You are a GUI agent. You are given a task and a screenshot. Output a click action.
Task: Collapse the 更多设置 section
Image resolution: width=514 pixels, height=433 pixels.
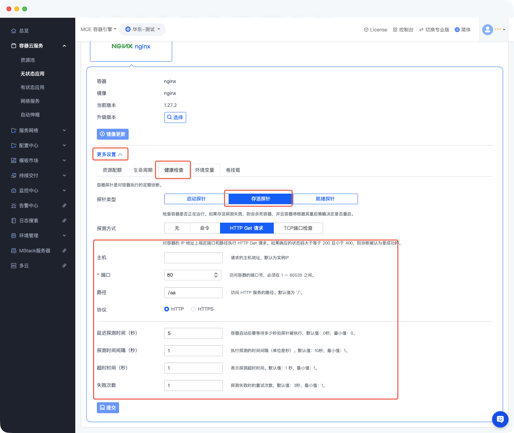click(x=110, y=154)
